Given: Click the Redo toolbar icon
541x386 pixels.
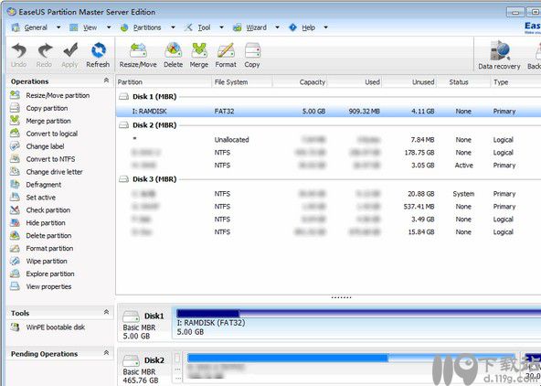Looking at the screenshot, I should [44, 55].
